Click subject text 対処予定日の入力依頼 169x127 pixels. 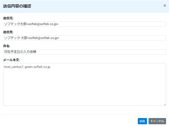click(x=20, y=52)
